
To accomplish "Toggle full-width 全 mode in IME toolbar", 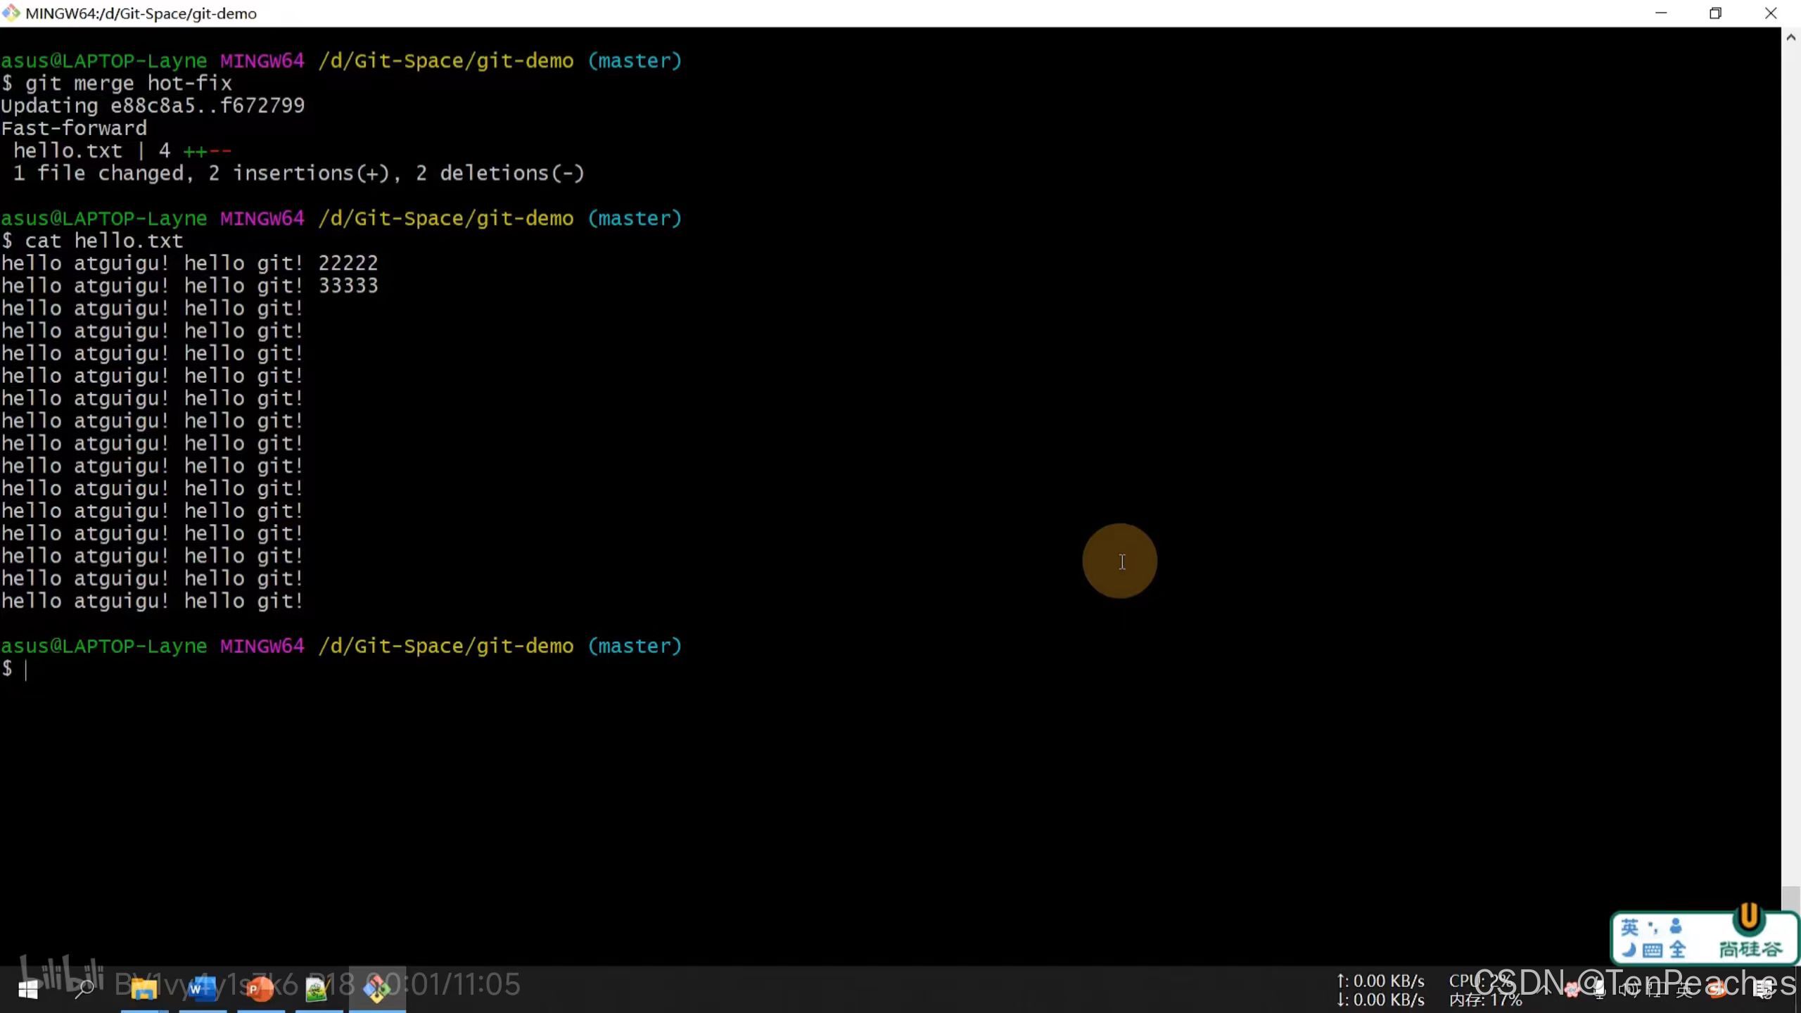I will [1678, 950].
